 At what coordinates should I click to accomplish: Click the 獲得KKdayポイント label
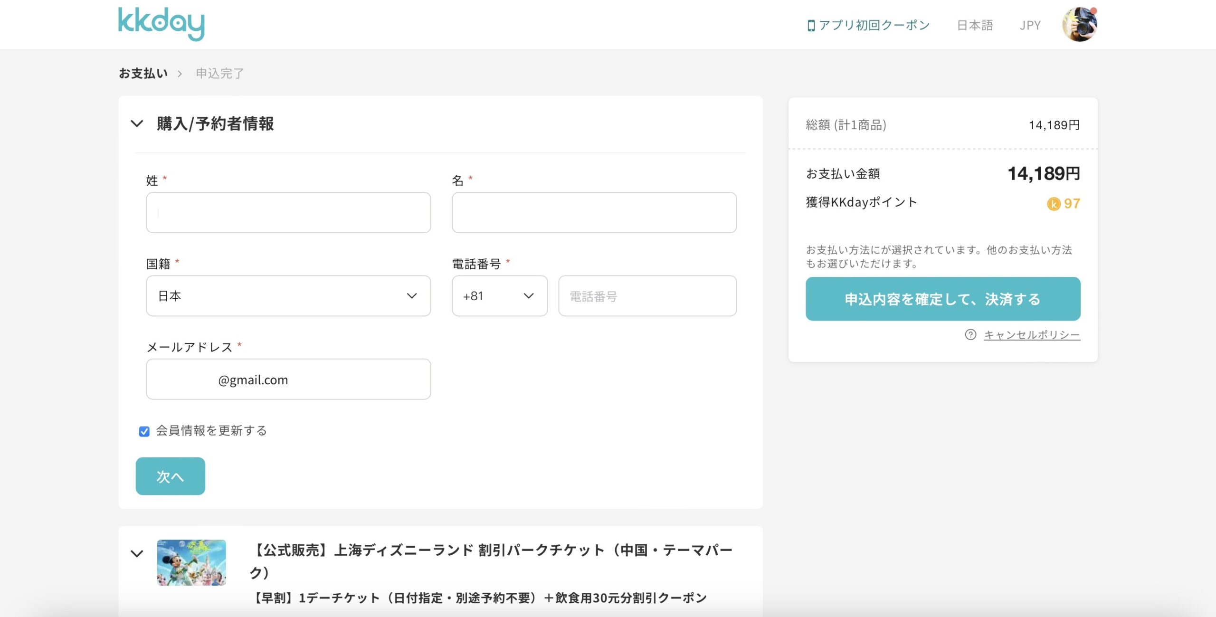(861, 202)
